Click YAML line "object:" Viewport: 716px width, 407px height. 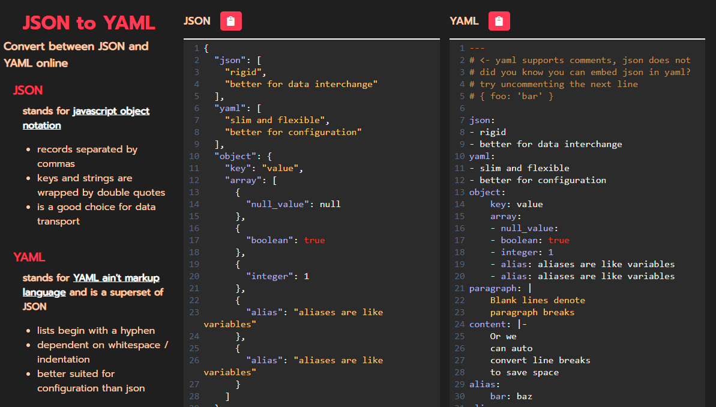(487, 192)
